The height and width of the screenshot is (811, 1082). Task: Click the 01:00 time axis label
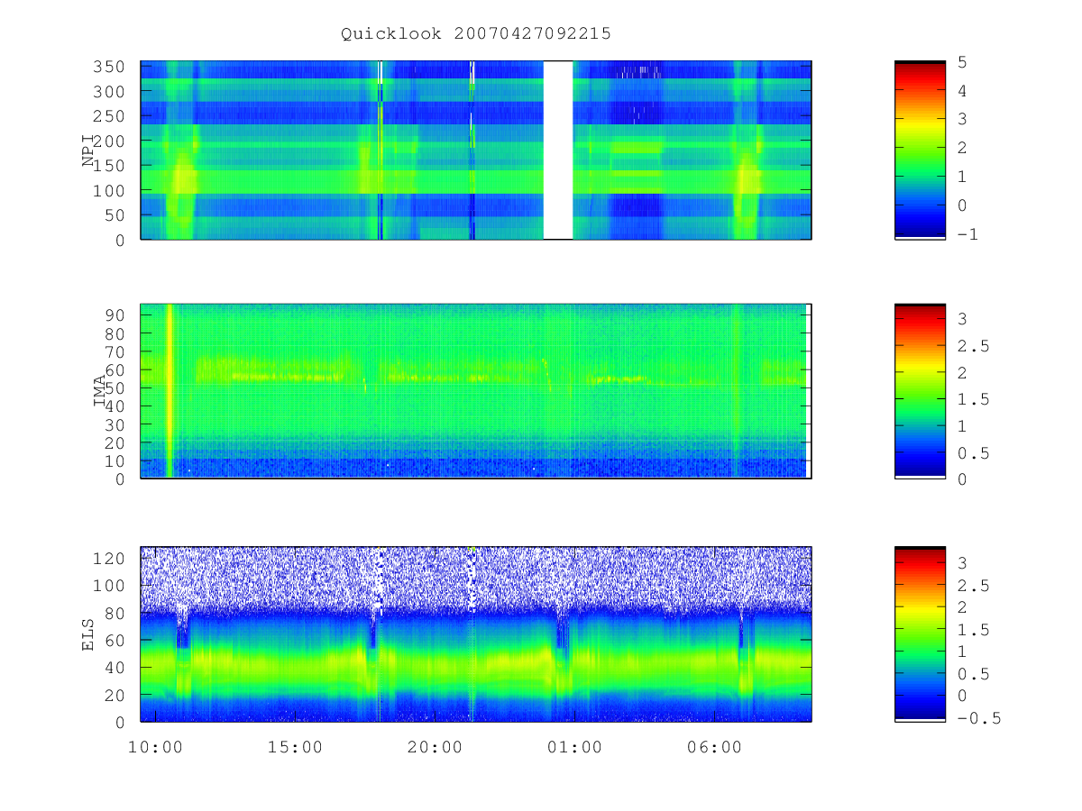point(574,747)
